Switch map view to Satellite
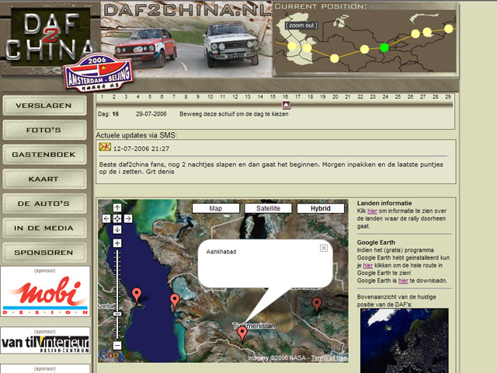This screenshot has height=373, width=497. (x=268, y=208)
